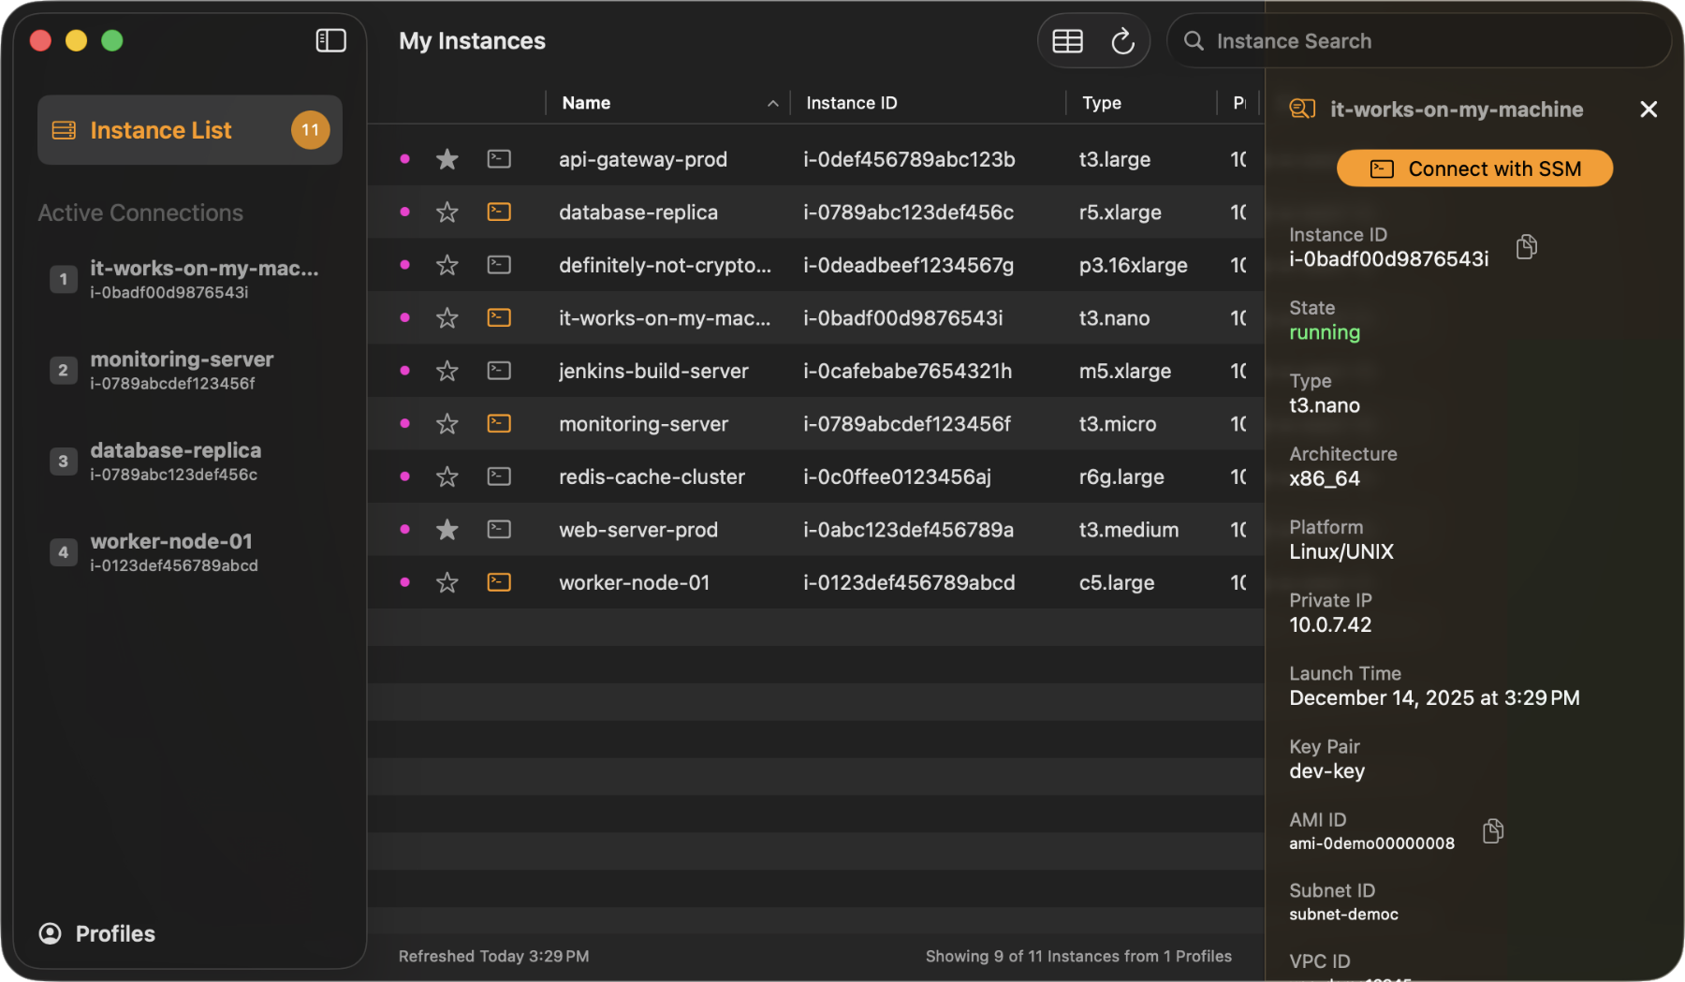Click the green macOS fullscreen button

112,40
